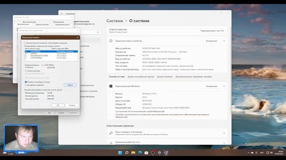The image size is (286, 160).
Task: Open Microsoft Edge from taskbar
Action: click(x=140, y=153)
